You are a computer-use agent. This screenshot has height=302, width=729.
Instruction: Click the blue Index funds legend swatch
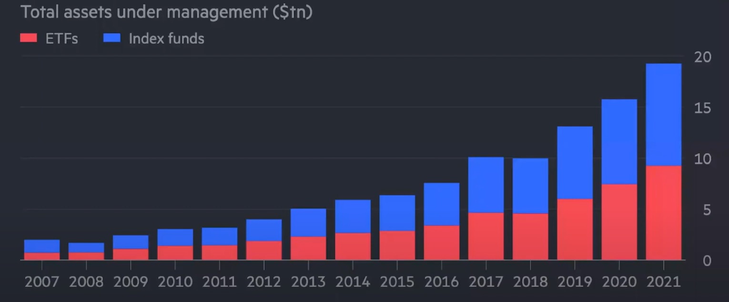111,38
